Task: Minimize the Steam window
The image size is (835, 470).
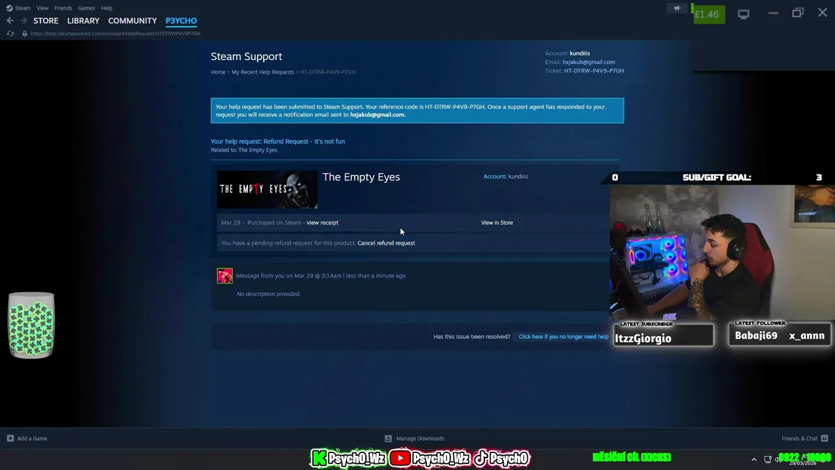Action: click(773, 13)
